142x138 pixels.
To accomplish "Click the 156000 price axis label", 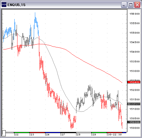I will [x=135, y=14].
